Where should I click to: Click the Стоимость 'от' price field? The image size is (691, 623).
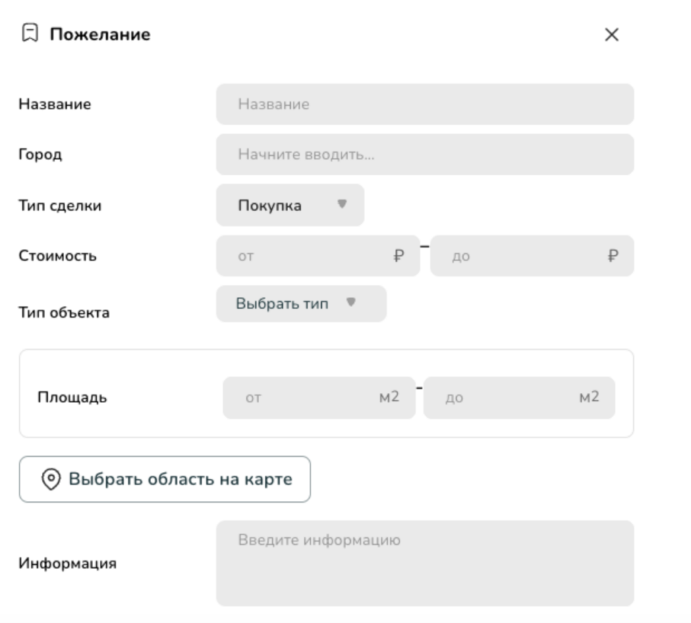[310, 256]
